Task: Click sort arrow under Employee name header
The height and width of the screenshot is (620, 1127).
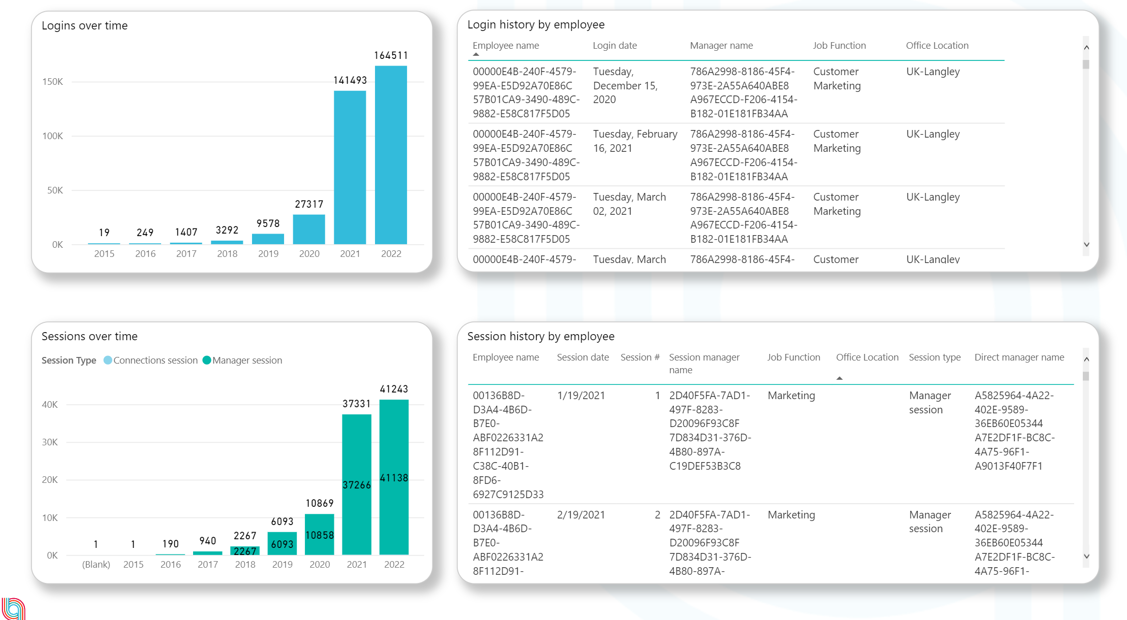Action: [x=476, y=54]
